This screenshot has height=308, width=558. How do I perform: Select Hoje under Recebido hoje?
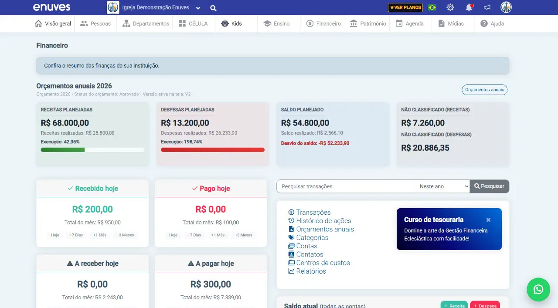pyautogui.click(x=55, y=235)
